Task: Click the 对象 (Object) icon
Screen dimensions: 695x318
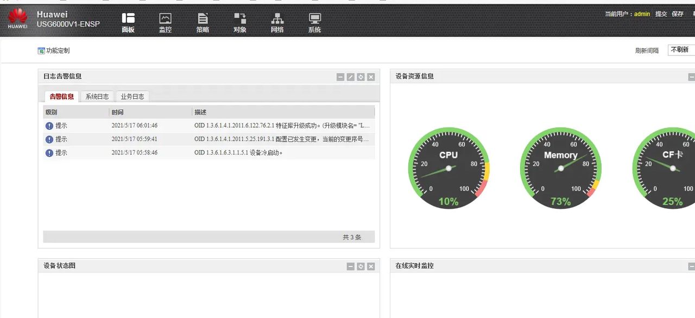Action: (240, 22)
